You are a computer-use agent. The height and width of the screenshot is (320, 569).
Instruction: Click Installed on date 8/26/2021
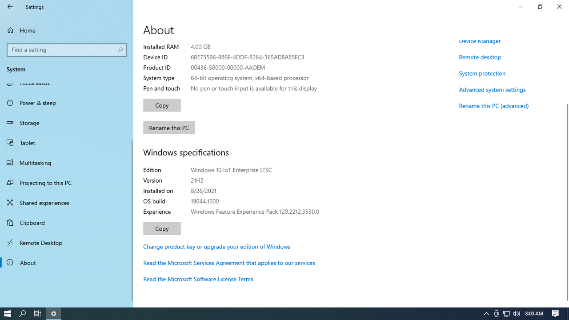pos(204,191)
